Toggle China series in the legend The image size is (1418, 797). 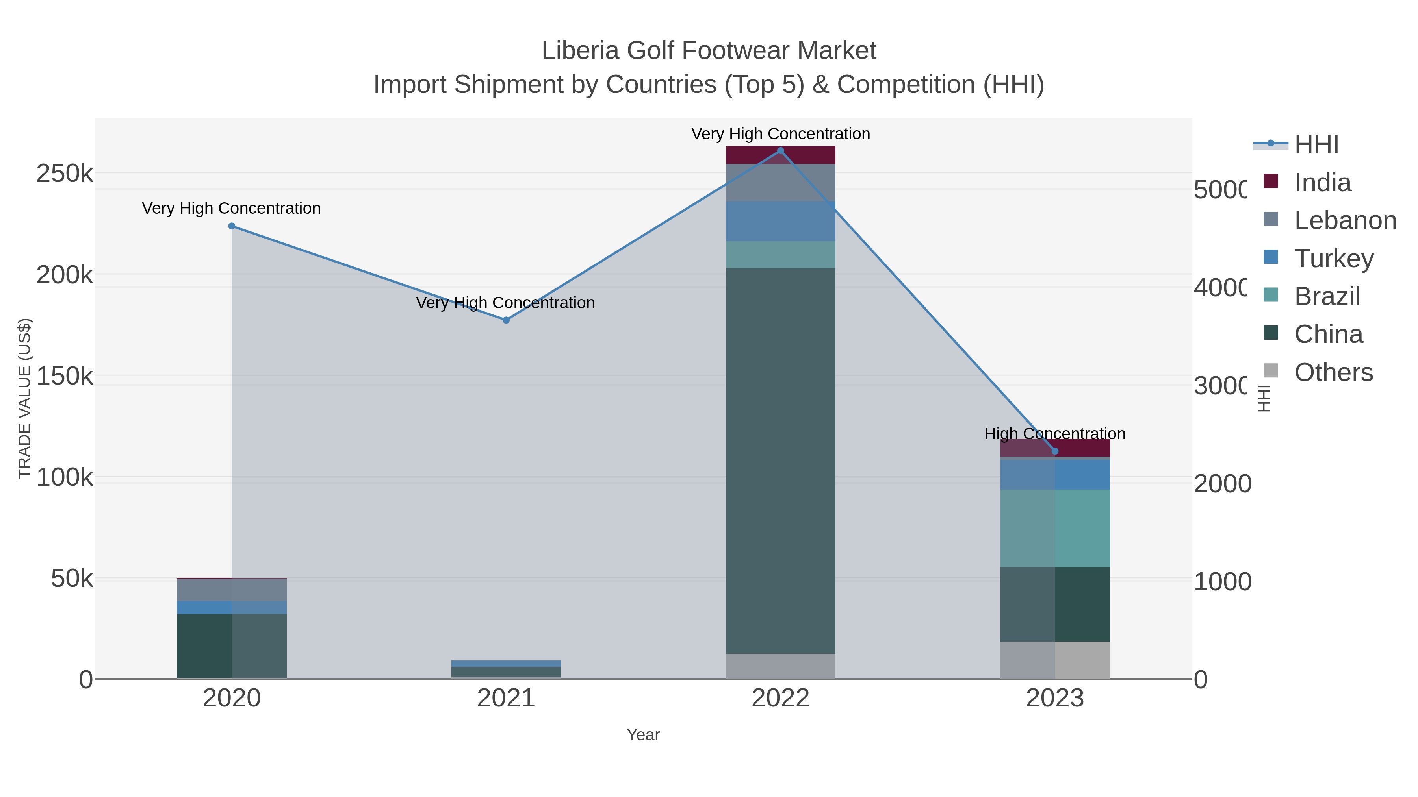click(x=1313, y=335)
